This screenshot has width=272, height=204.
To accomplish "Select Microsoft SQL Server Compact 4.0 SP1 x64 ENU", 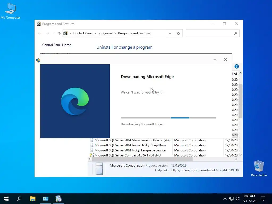I will point(127,155).
